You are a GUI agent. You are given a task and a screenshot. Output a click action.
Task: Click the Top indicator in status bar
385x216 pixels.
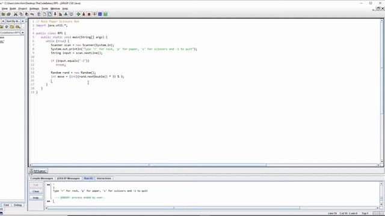[x=365, y=214]
